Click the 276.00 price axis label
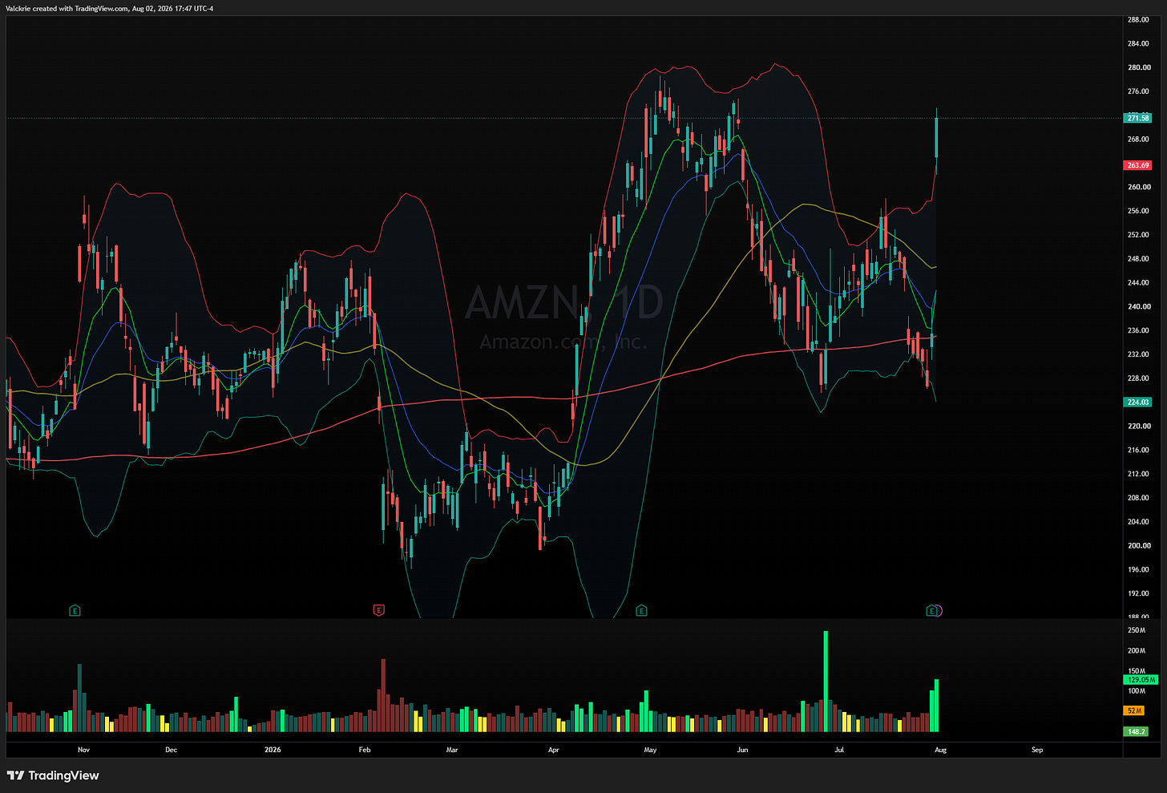This screenshot has height=793, width=1167. point(1138,91)
